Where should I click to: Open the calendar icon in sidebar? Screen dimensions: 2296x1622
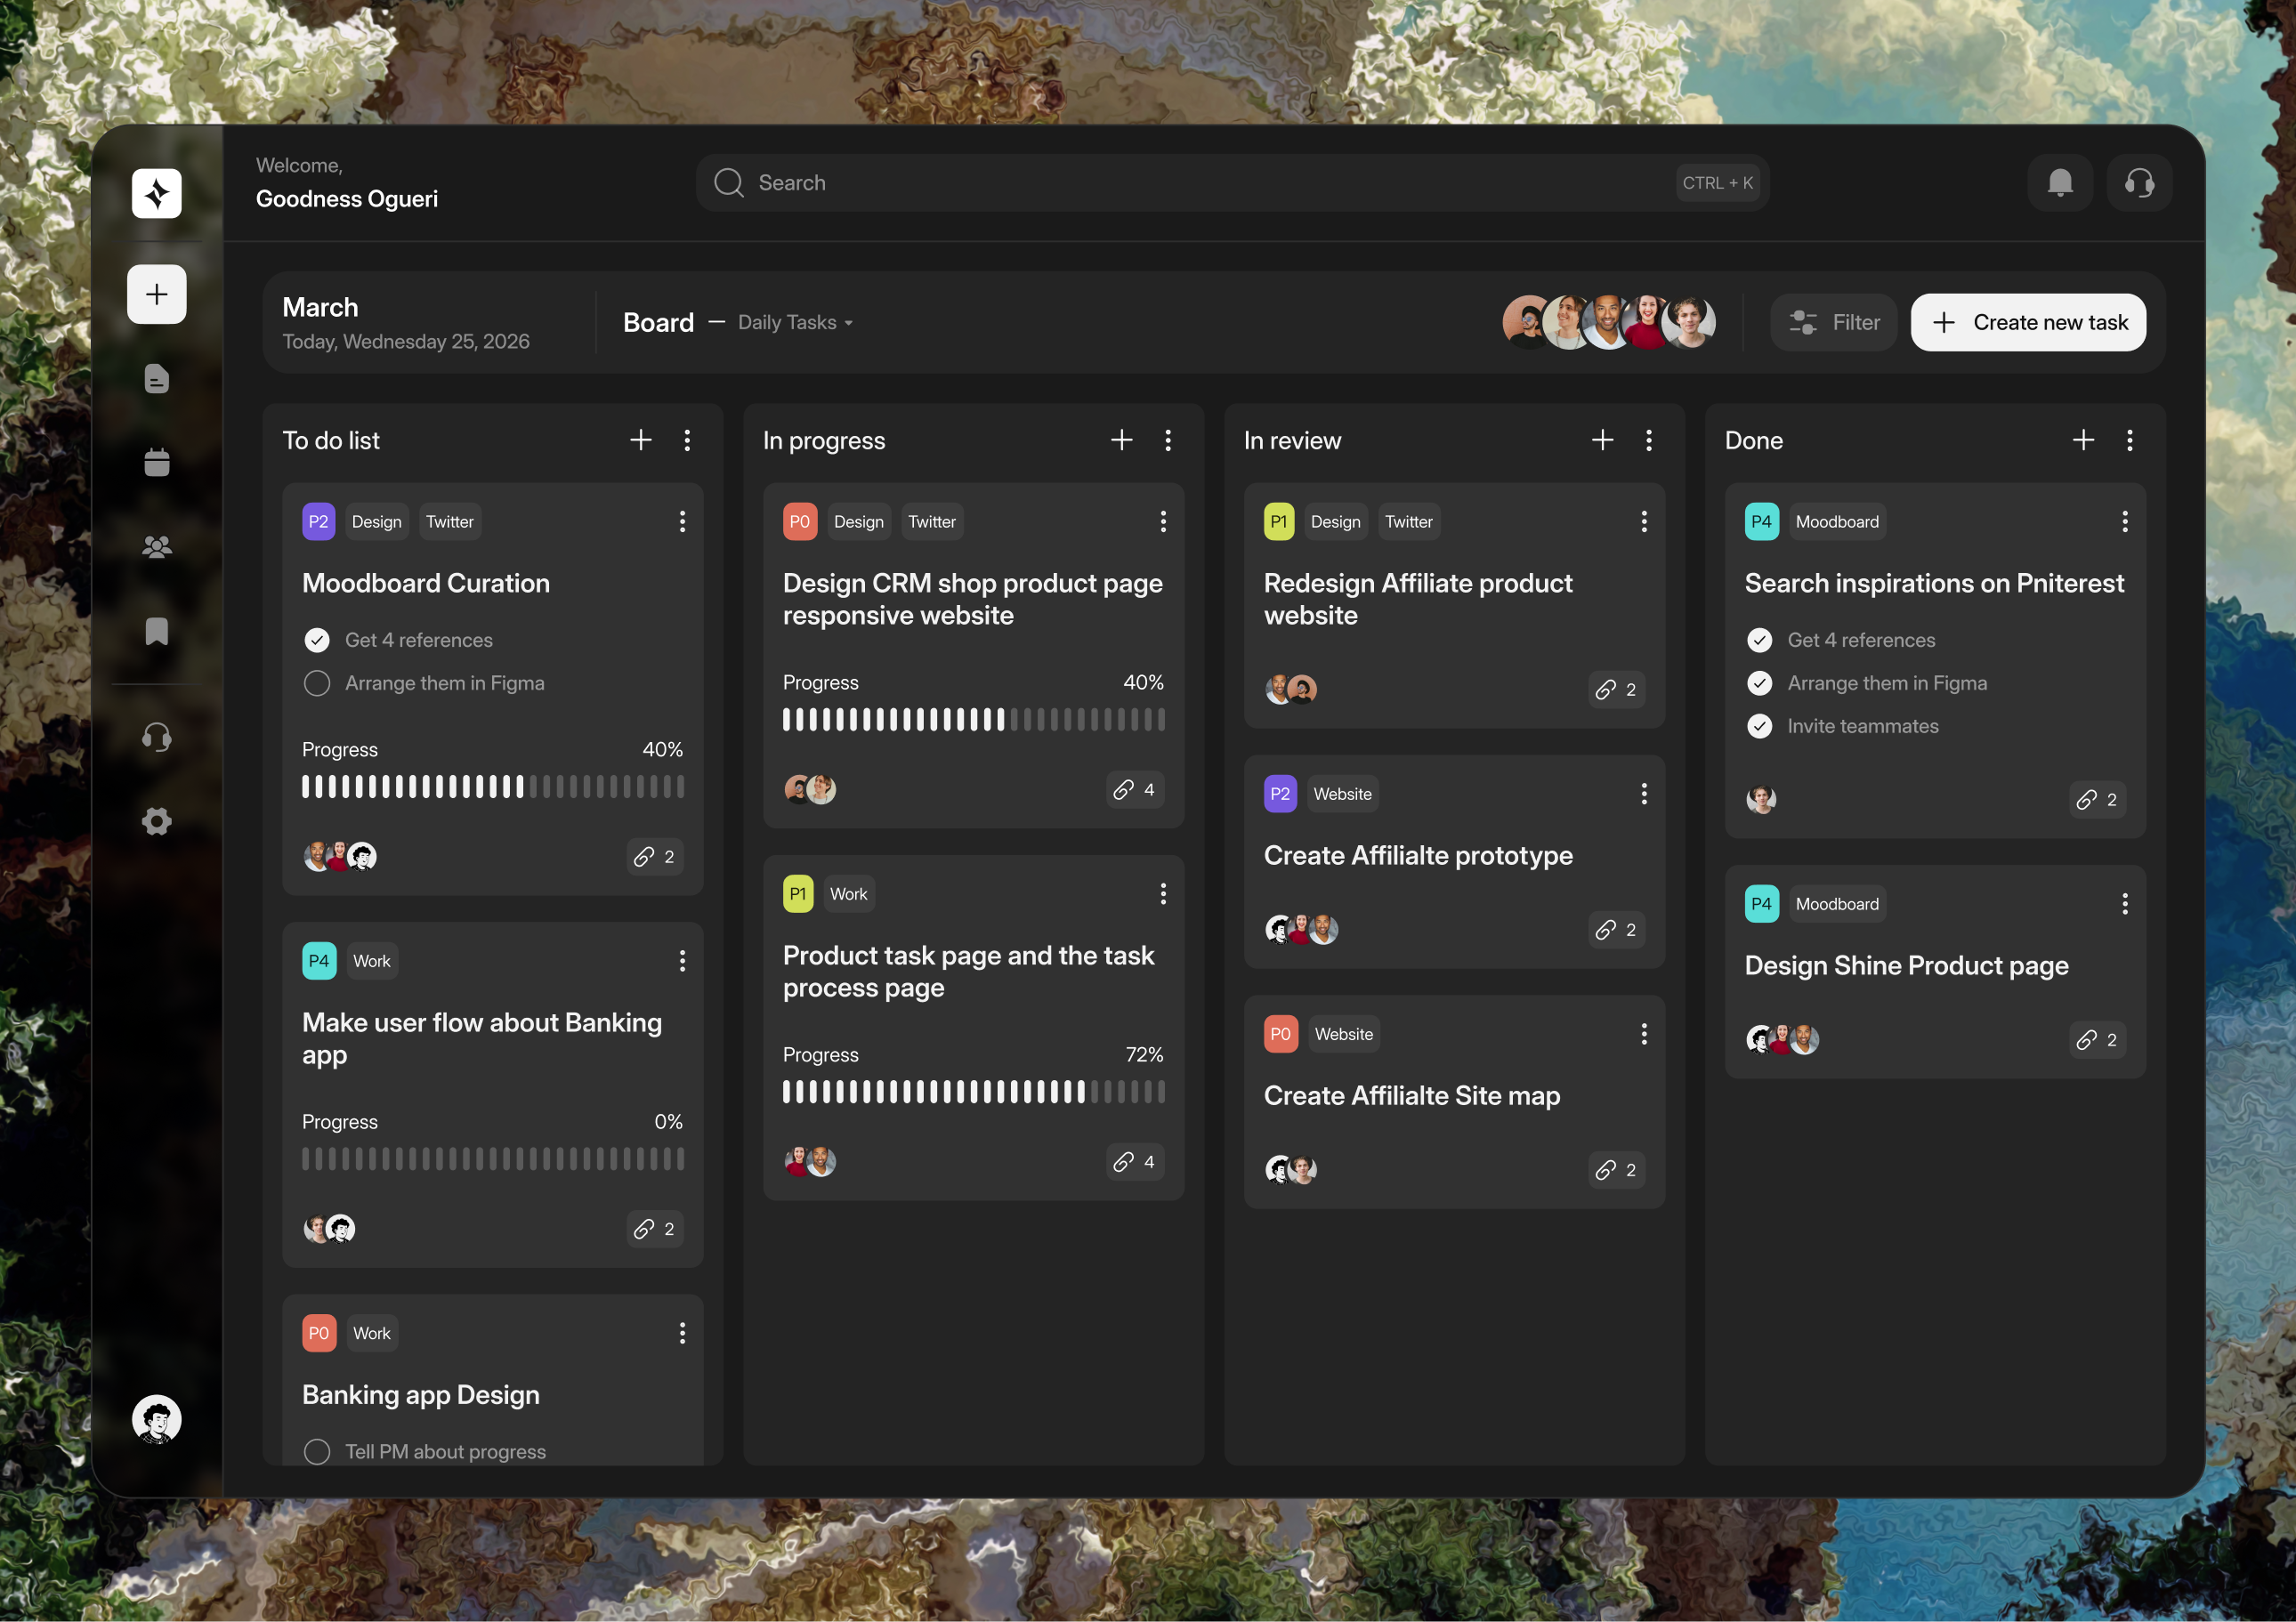point(157,462)
